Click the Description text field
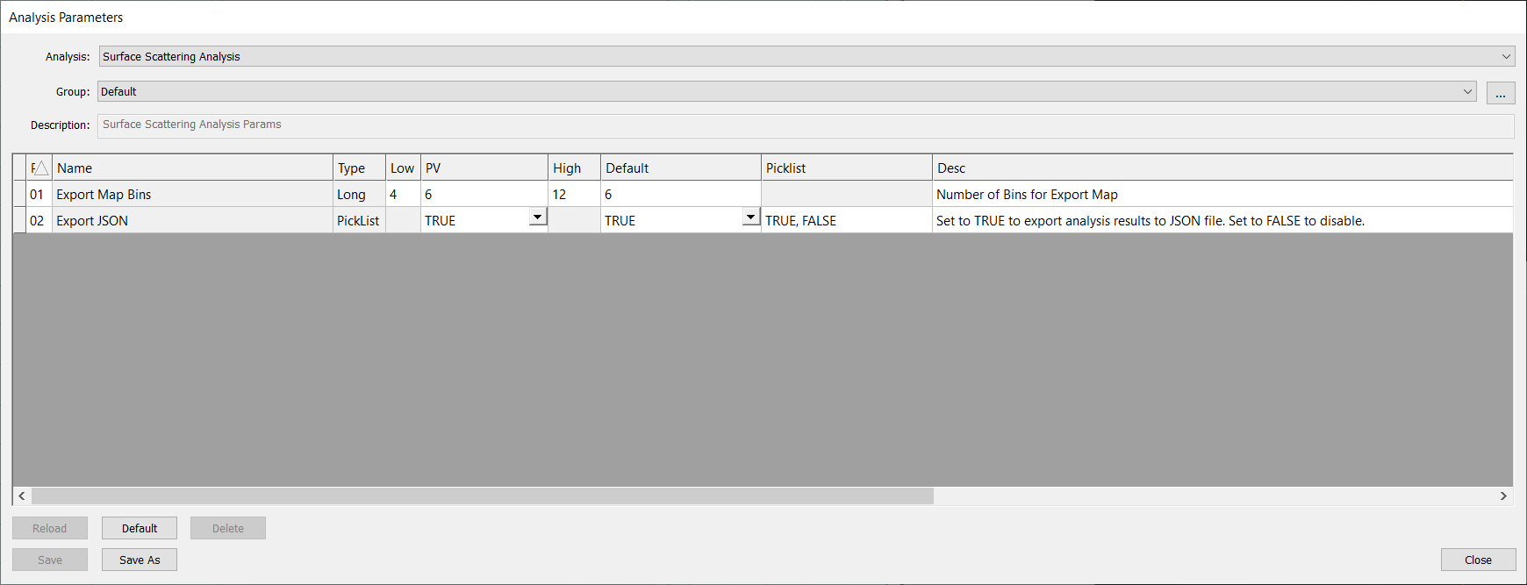 pos(806,125)
